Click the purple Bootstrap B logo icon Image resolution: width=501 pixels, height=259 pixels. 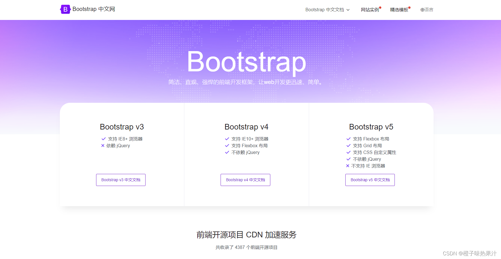(x=65, y=9)
